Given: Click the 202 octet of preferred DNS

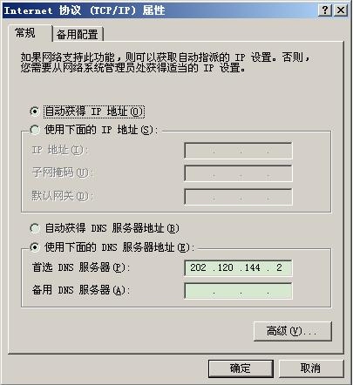Looking at the screenshot, I should 198,267.
